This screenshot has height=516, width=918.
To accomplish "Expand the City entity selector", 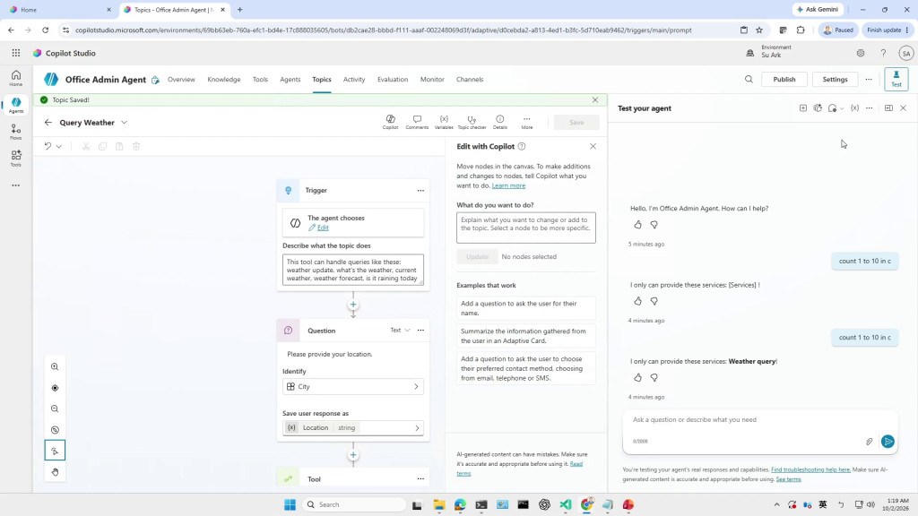I will 353,387.
